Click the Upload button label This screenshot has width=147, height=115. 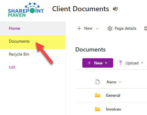click(132, 63)
